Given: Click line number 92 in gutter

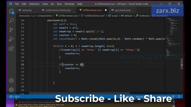Looking at the screenshot, I should point(23,64).
